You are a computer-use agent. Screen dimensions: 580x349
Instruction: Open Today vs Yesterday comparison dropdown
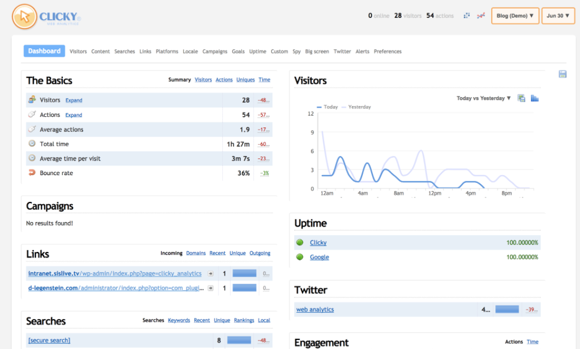pyautogui.click(x=483, y=98)
